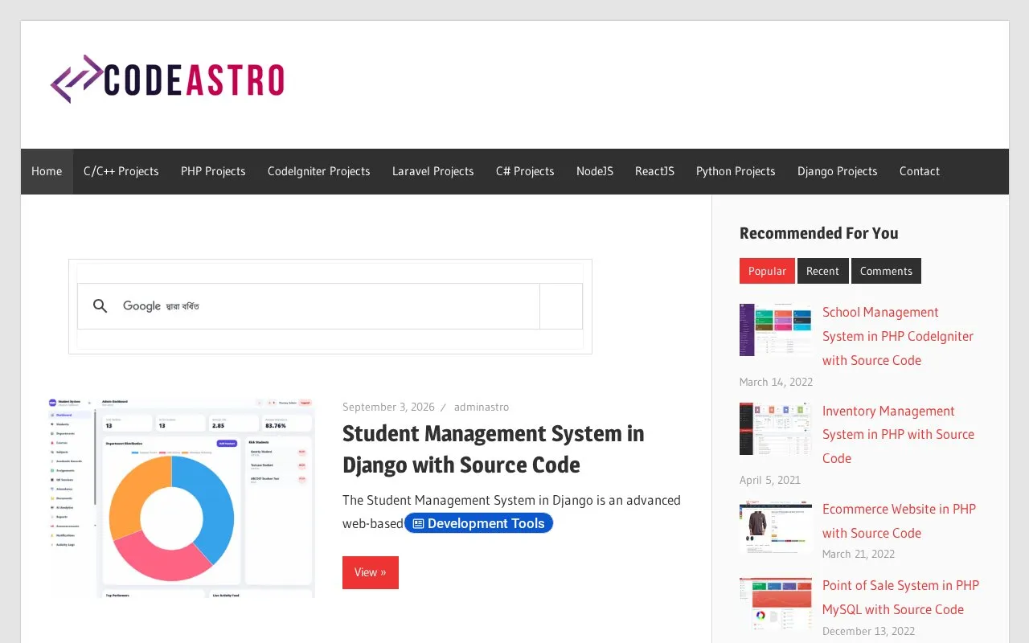Click the September 3, 2026 date link
Viewport: 1029px width, 643px height.
tap(388, 407)
